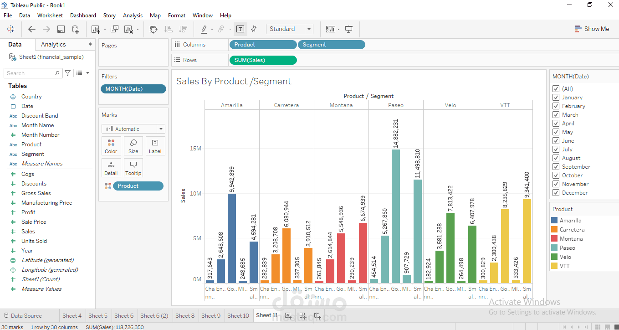The height and width of the screenshot is (330, 619).
Task: Open the Clear sheet dropdown arrow
Action: coord(138,30)
